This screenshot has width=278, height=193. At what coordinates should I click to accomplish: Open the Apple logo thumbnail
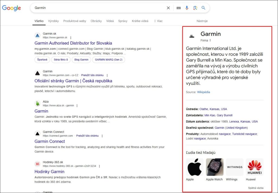[x=195, y=167]
